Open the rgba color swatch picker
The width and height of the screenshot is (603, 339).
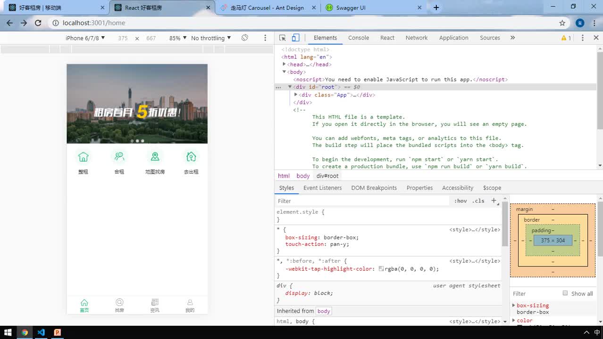(381, 269)
